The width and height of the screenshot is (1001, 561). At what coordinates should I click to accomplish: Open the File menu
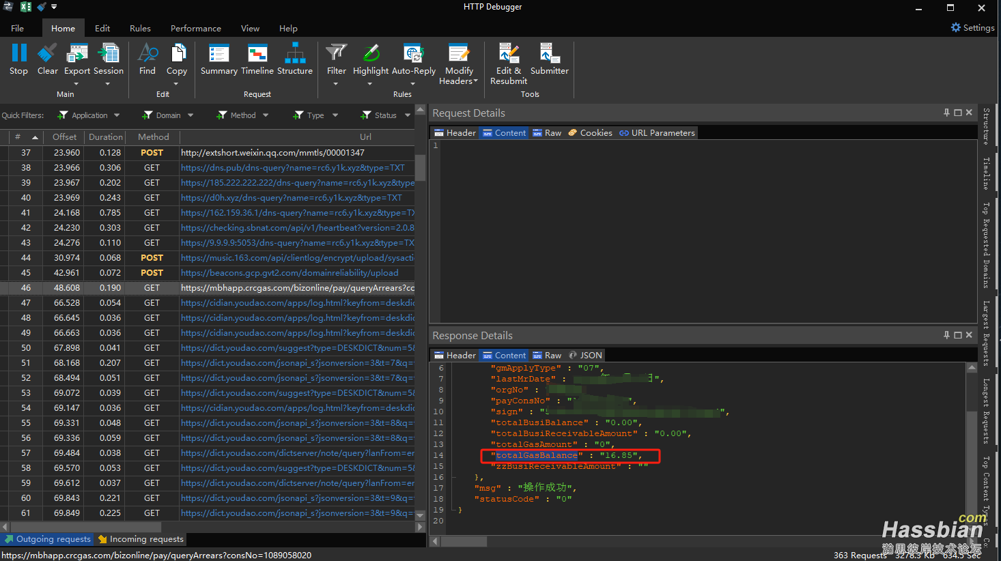point(18,28)
